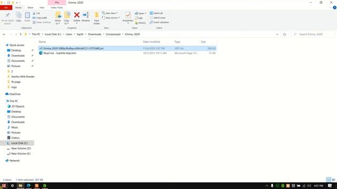Viewport: 337px width, 189px height.
Task: Select the Emma.2020 .srt subtitle file
Action: click(127, 48)
